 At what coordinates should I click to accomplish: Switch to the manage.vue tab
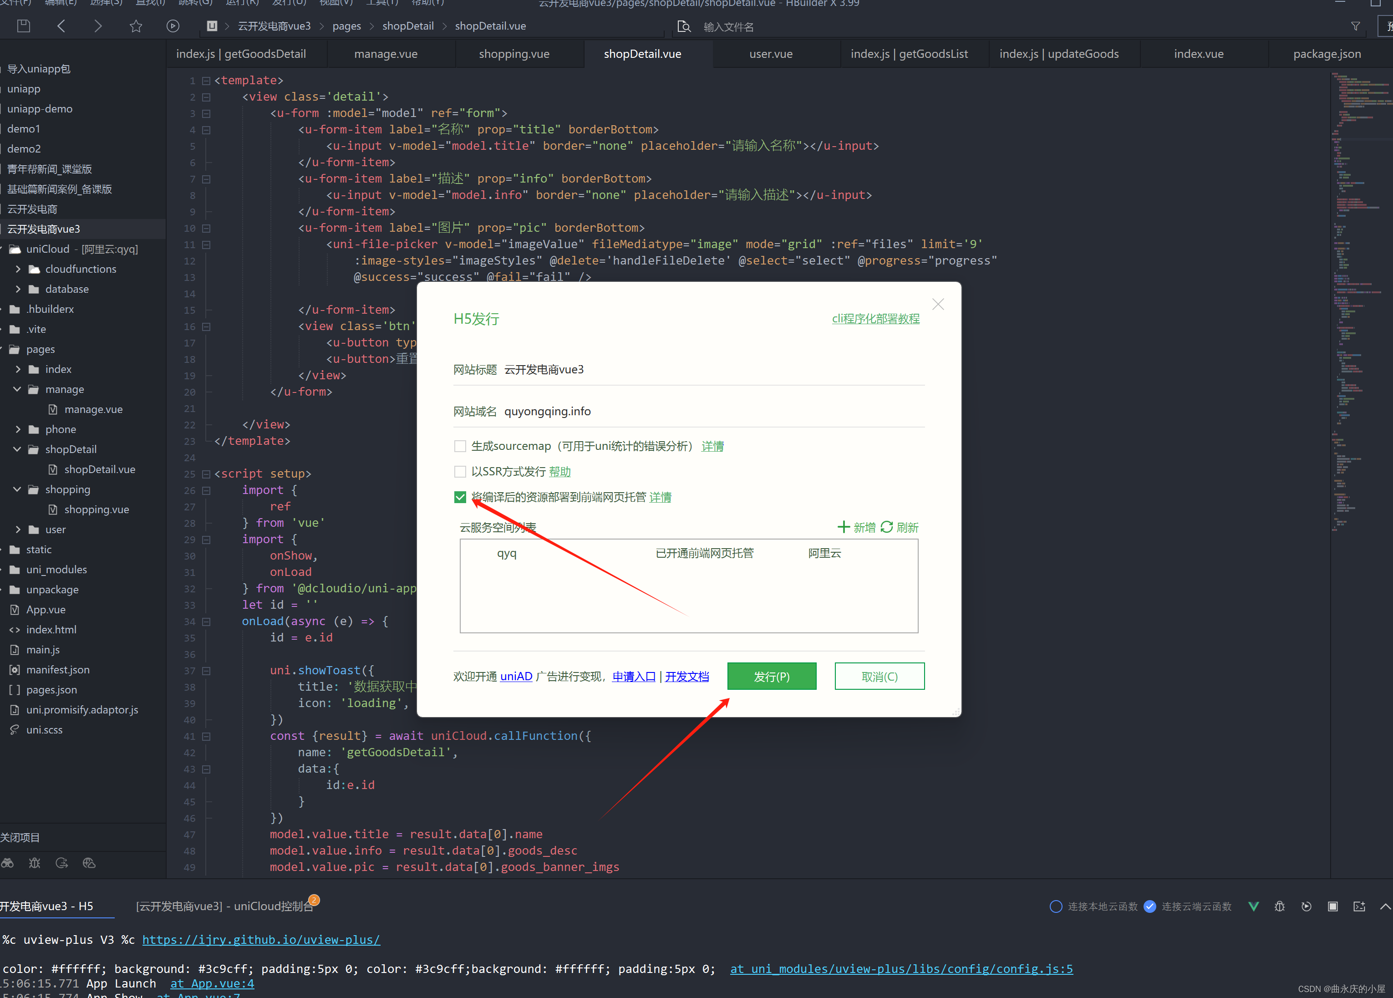[386, 54]
